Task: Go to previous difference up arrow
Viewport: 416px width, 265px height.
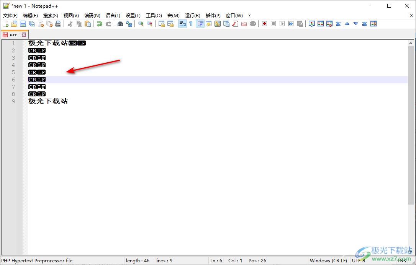Action: tap(347, 24)
